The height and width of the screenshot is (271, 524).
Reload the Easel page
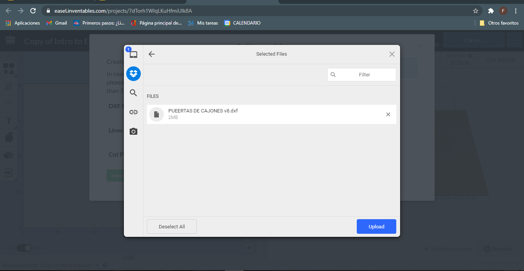pyautogui.click(x=33, y=11)
